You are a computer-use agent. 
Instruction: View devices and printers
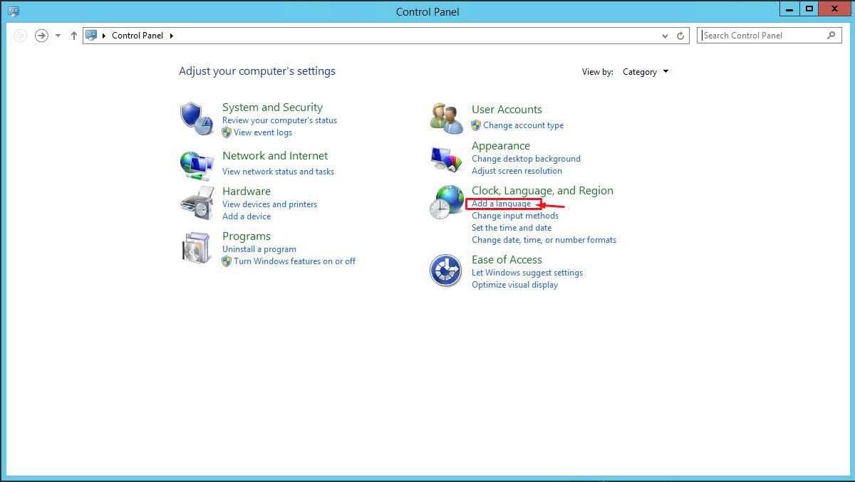[269, 204]
